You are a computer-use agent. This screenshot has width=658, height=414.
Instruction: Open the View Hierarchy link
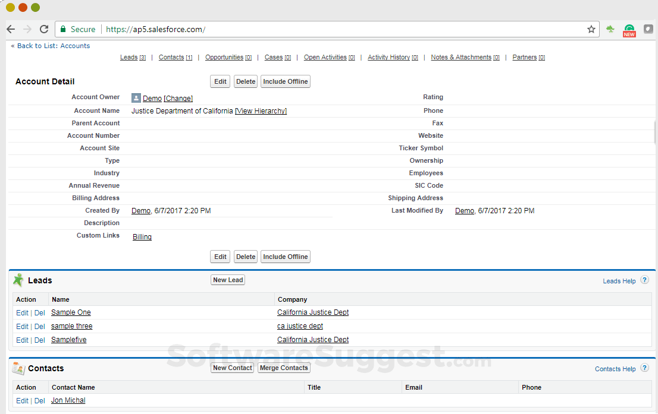point(261,111)
